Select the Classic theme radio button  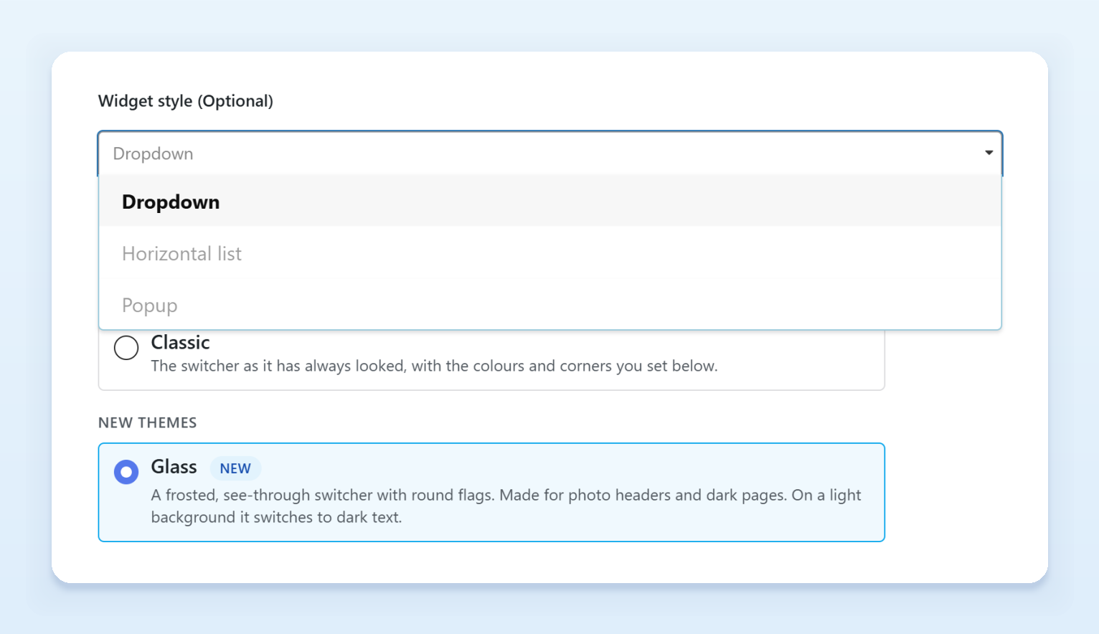(x=126, y=347)
